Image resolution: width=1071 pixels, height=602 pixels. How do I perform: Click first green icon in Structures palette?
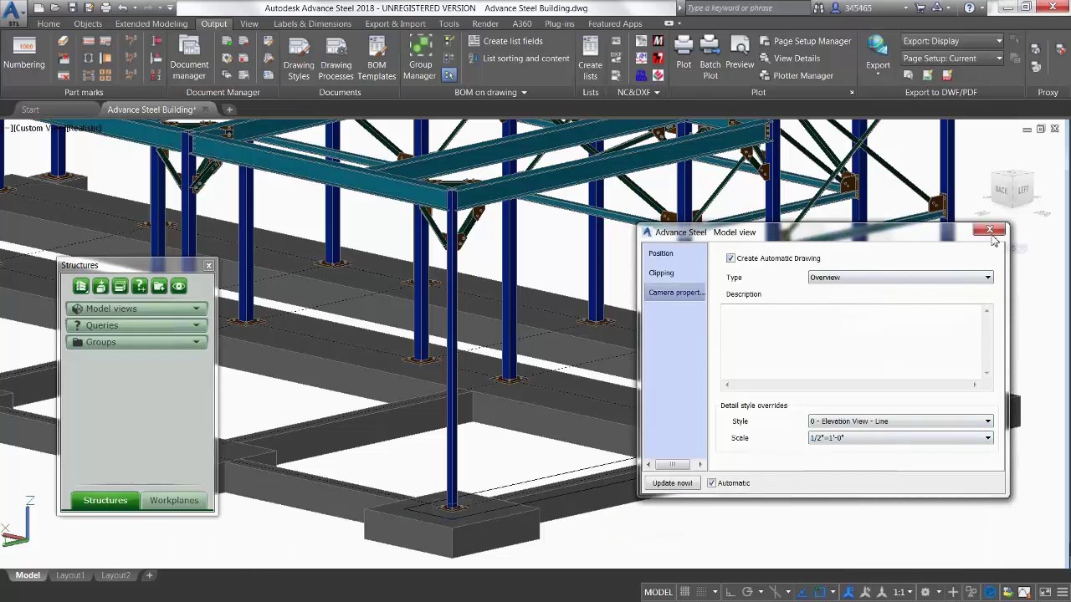click(81, 286)
